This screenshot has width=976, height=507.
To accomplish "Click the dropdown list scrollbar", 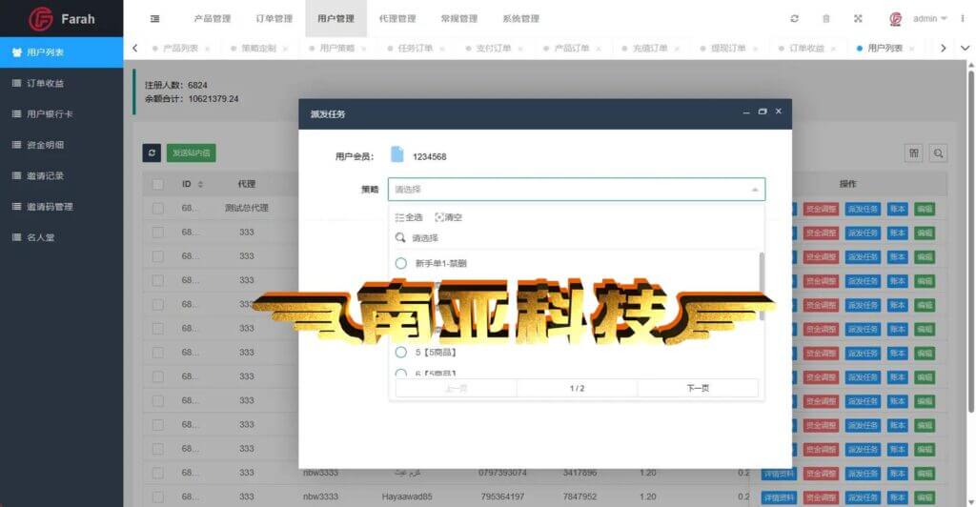I will [762, 286].
